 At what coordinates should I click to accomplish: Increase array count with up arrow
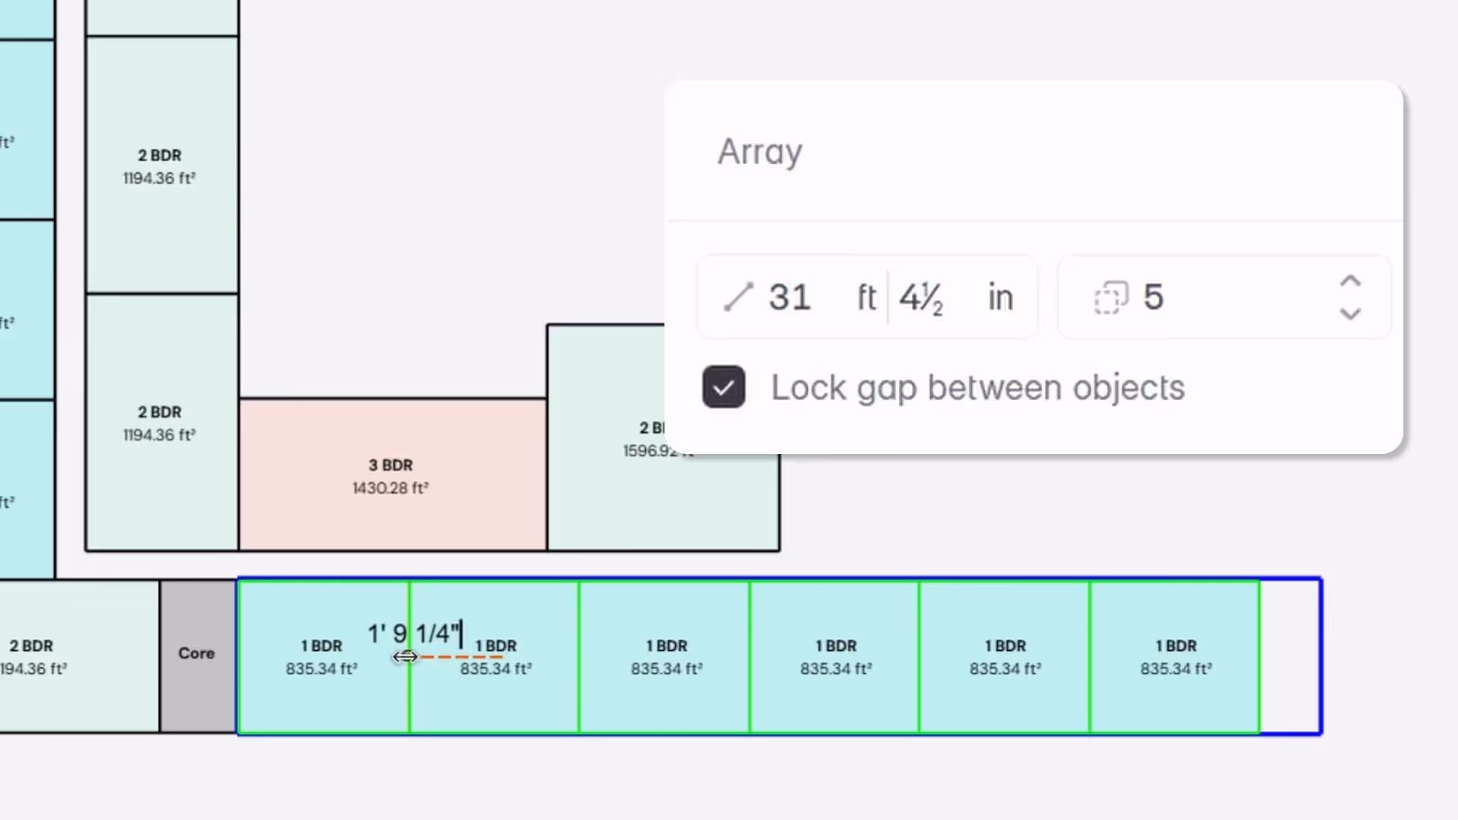click(1349, 282)
